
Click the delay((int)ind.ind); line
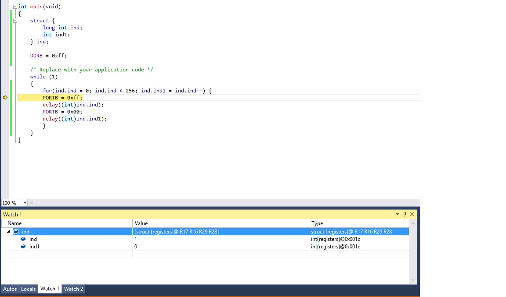[x=73, y=105]
